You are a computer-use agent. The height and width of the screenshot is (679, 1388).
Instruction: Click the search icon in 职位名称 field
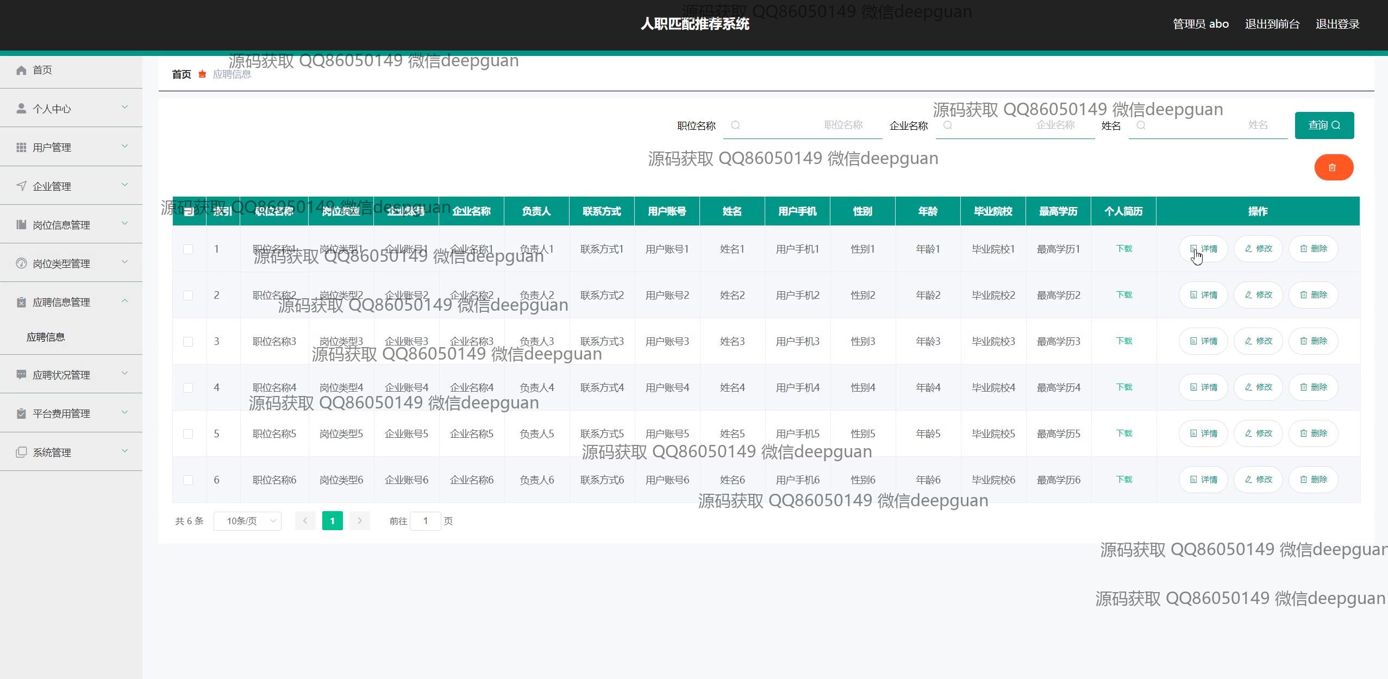[x=735, y=125]
